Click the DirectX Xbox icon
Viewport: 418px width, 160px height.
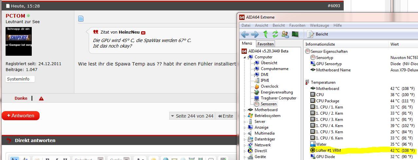click(250, 151)
